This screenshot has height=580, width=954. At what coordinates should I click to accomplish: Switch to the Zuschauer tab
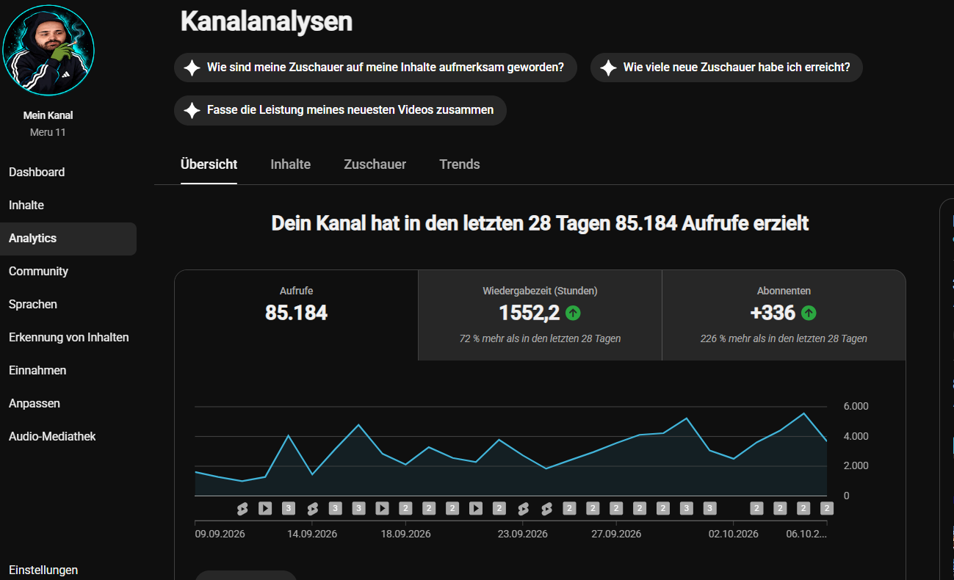375,164
